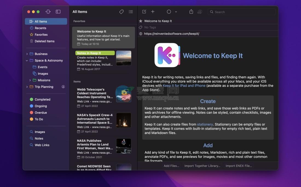
Task: Create a new note with compose icon
Action: 144,12
